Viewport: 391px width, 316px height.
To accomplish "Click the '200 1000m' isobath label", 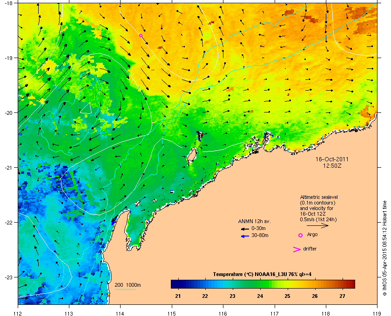I will tap(128, 285).
